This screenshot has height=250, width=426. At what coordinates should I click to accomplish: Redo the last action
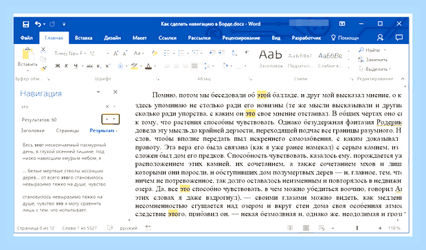tap(52, 24)
